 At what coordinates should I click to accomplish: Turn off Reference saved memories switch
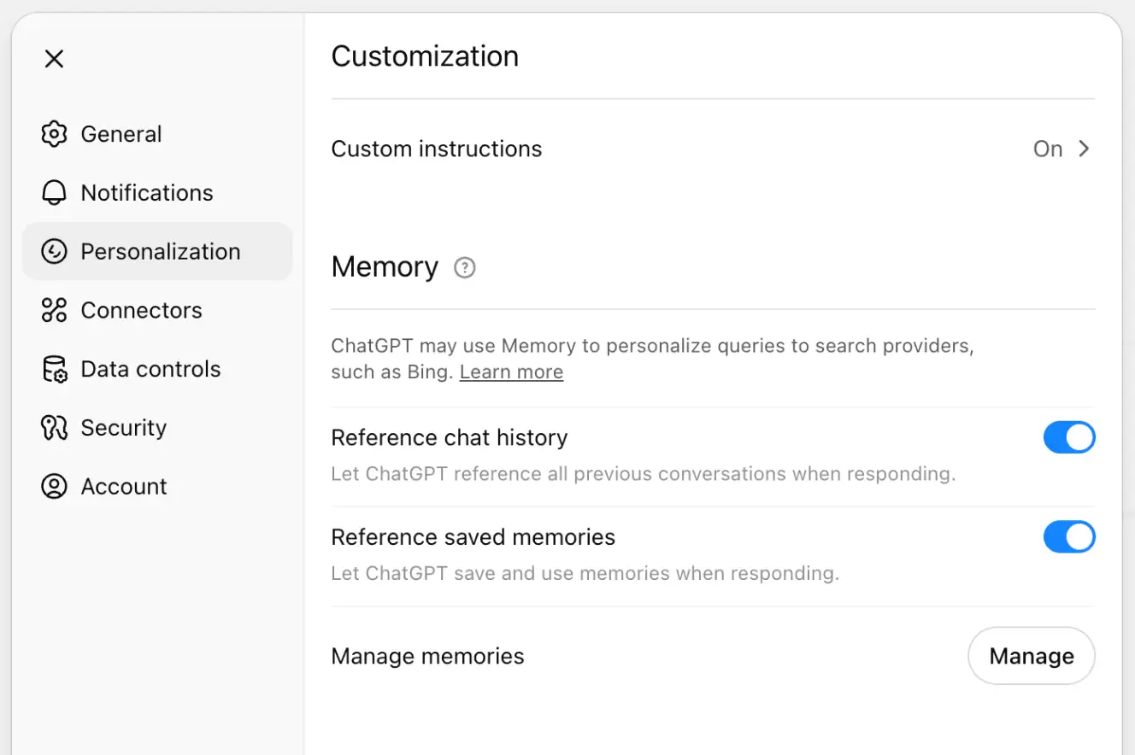[x=1068, y=537]
